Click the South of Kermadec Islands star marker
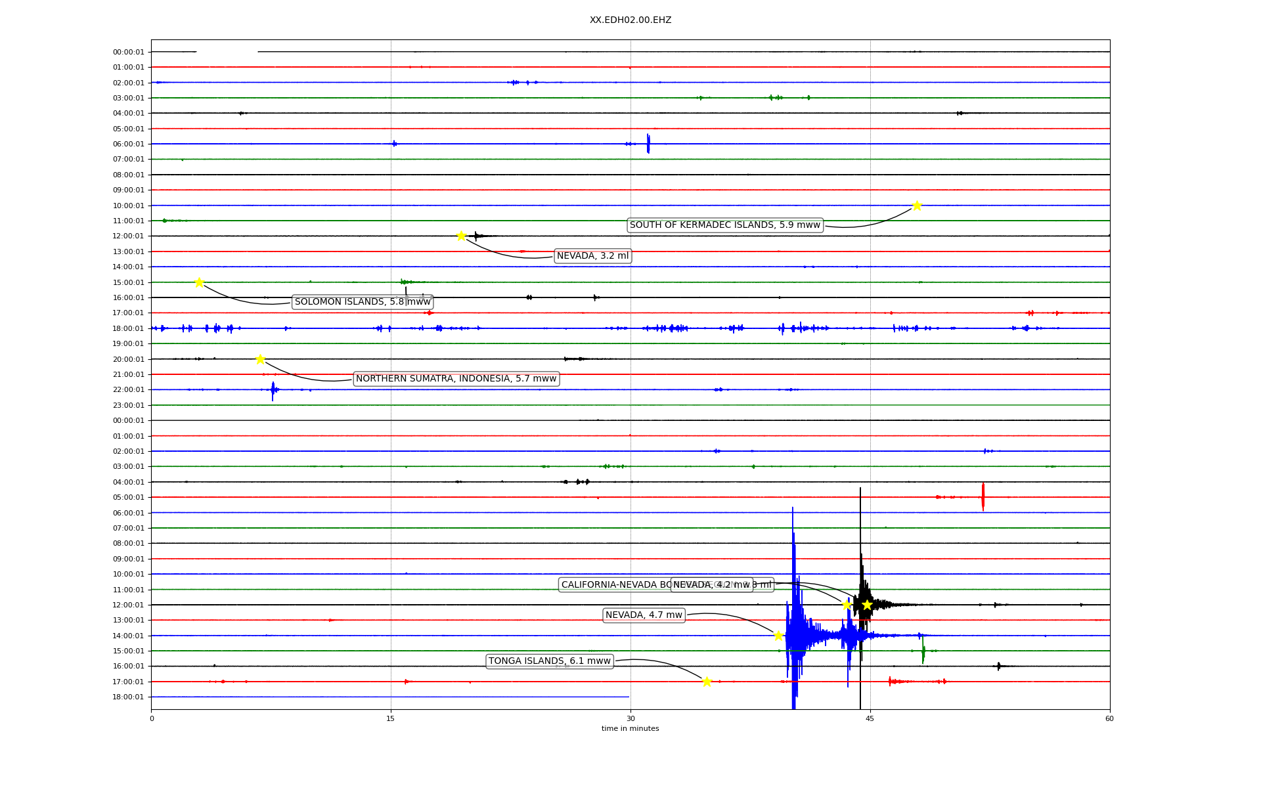 [917, 206]
